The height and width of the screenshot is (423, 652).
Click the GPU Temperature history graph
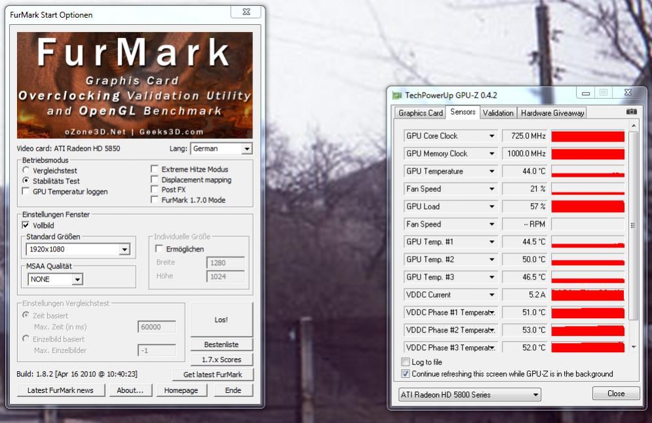pos(588,171)
